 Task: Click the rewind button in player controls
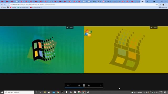(79, 85)
